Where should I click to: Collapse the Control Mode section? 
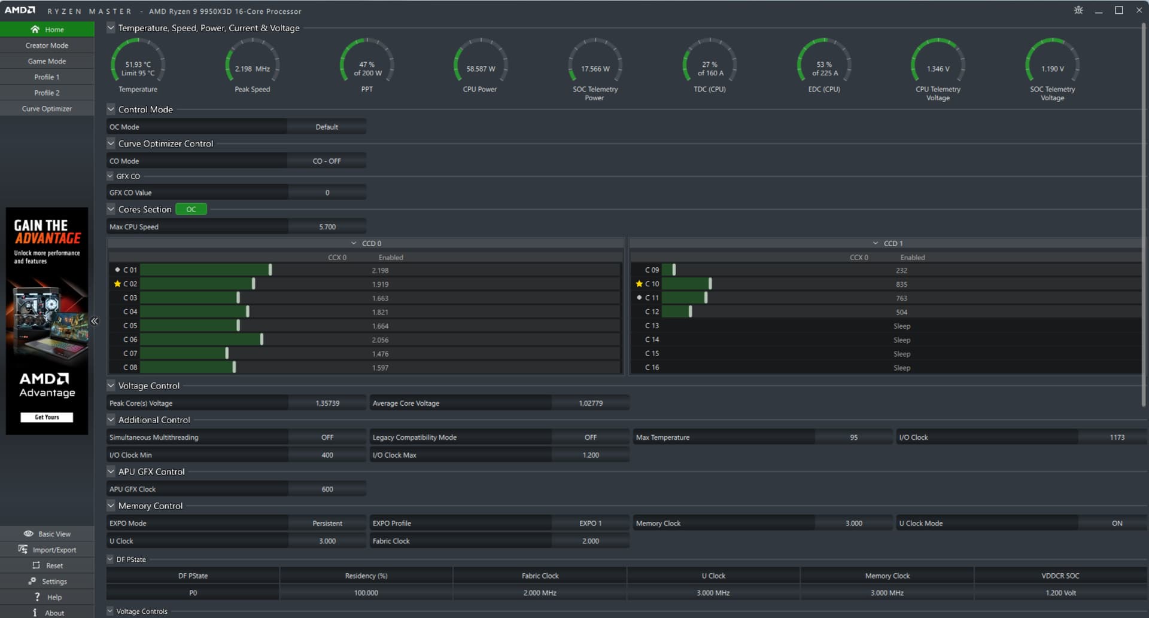[x=111, y=109]
